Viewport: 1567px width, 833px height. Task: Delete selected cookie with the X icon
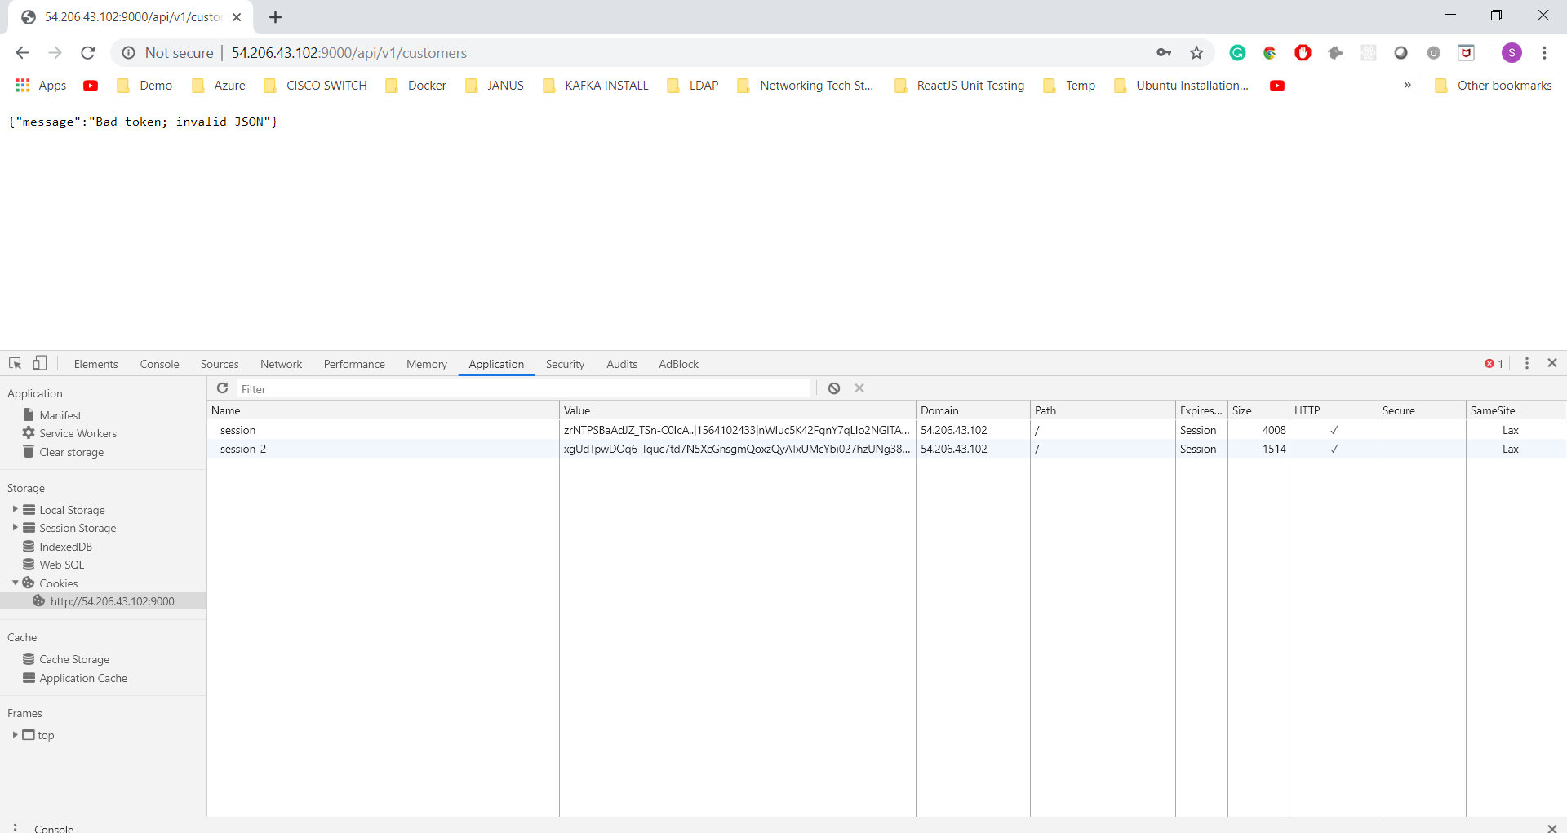859,388
